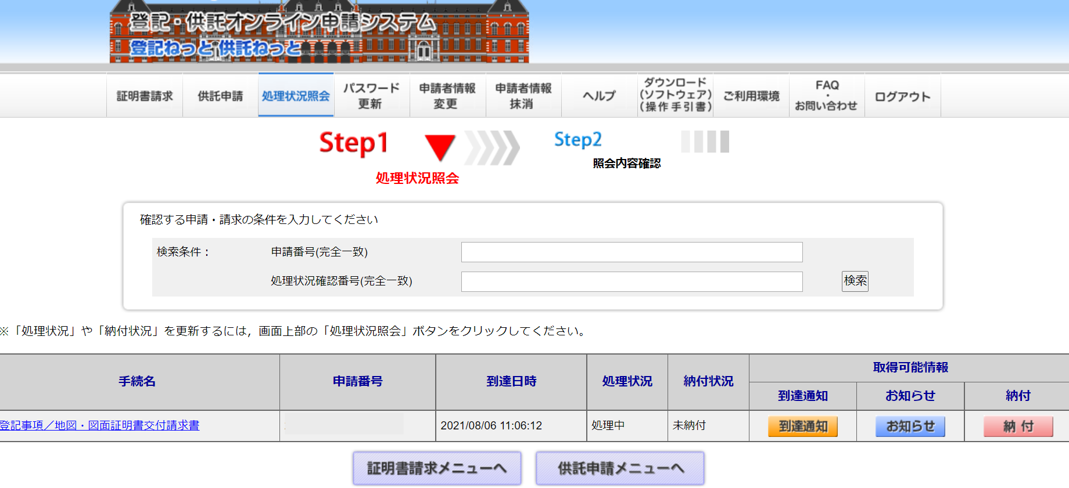Click the blue お知らせ button
Screen dimensions: 1069x488
point(910,426)
